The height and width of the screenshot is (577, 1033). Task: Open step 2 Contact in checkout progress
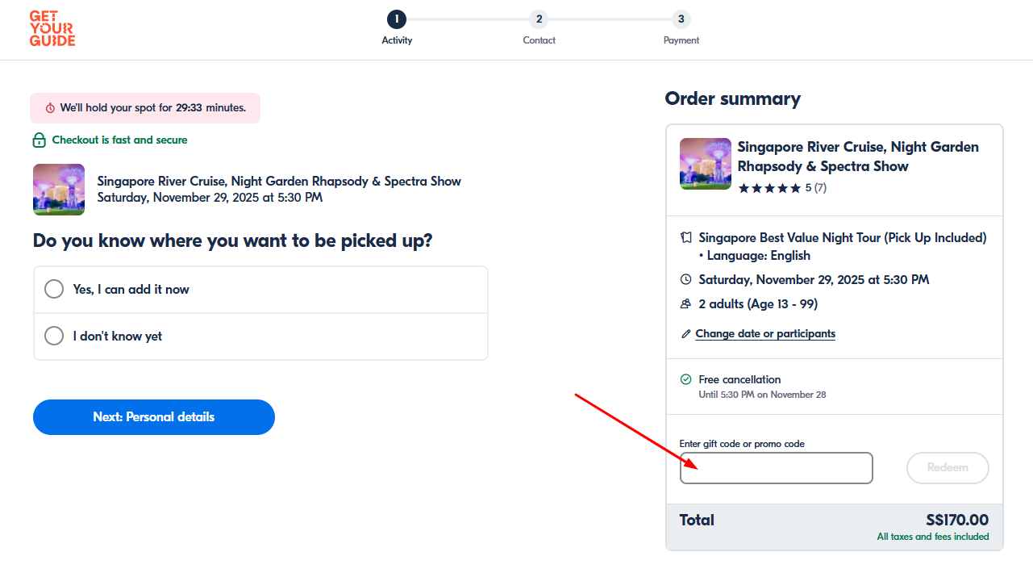point(539,19)
